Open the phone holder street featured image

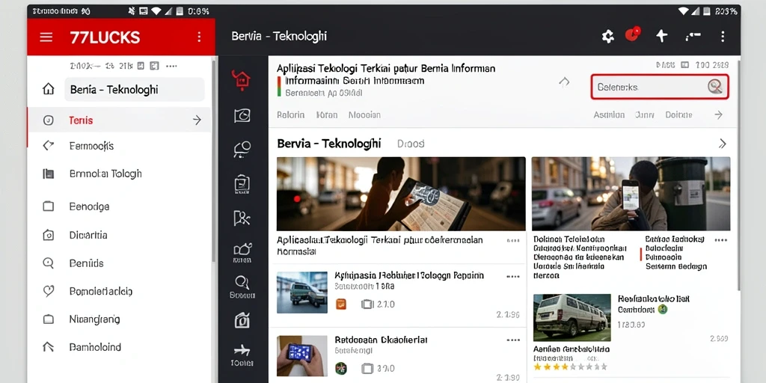pyautogui.click(x=631, y=194)
